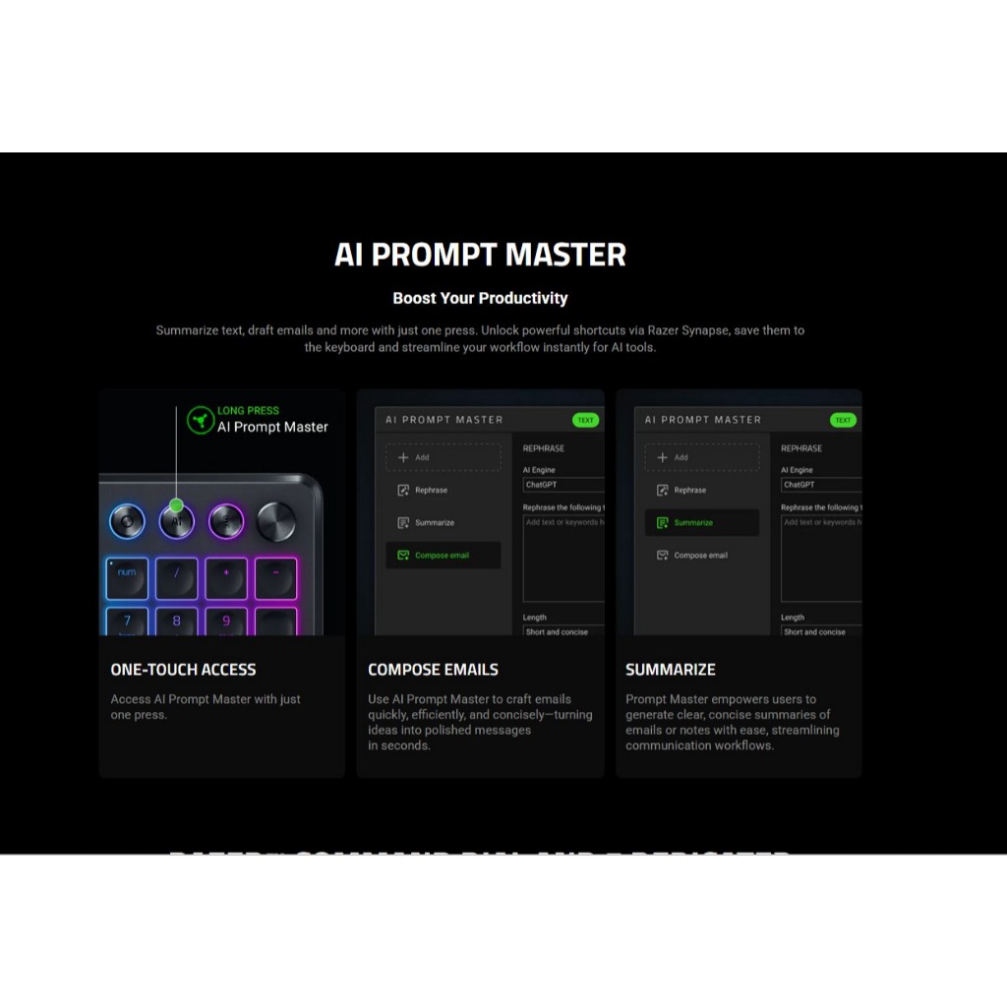Click the 'Summarize text, draft emails' intro paragraph
The image size is (1007, 1007).
(x=480, y=338)
